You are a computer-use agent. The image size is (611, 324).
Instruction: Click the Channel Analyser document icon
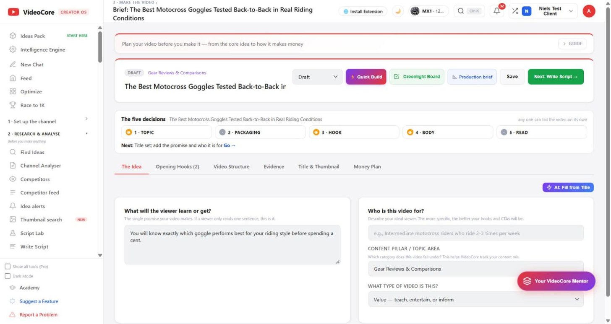(13, 166)
